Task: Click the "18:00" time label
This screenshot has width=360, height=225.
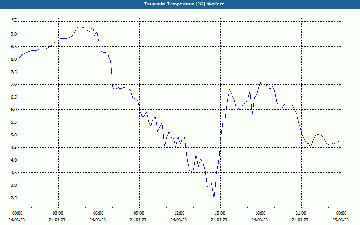Action: tap(260, 213)
